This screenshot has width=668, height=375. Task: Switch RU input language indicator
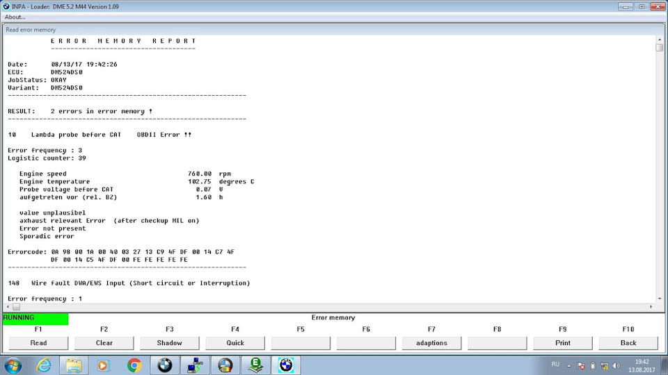pos(555,365)
